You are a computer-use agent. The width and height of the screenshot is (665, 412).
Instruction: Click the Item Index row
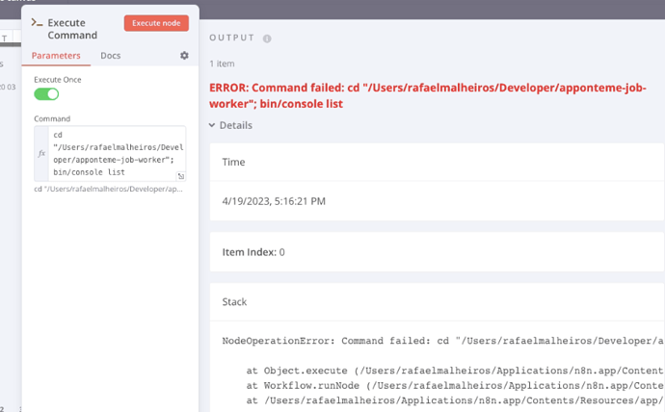coord(253,252)
